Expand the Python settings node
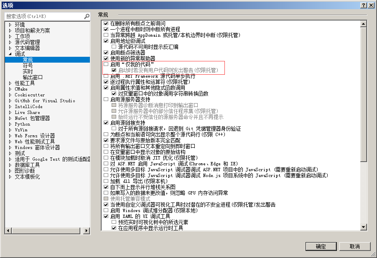The width and height of the screenshot is (377, 258). [10, 124]
